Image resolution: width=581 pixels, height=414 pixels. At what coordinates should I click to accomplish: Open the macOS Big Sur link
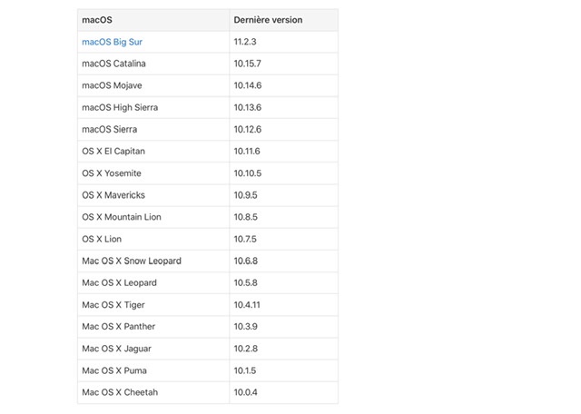pyautogui.click(x=112, y=42)
